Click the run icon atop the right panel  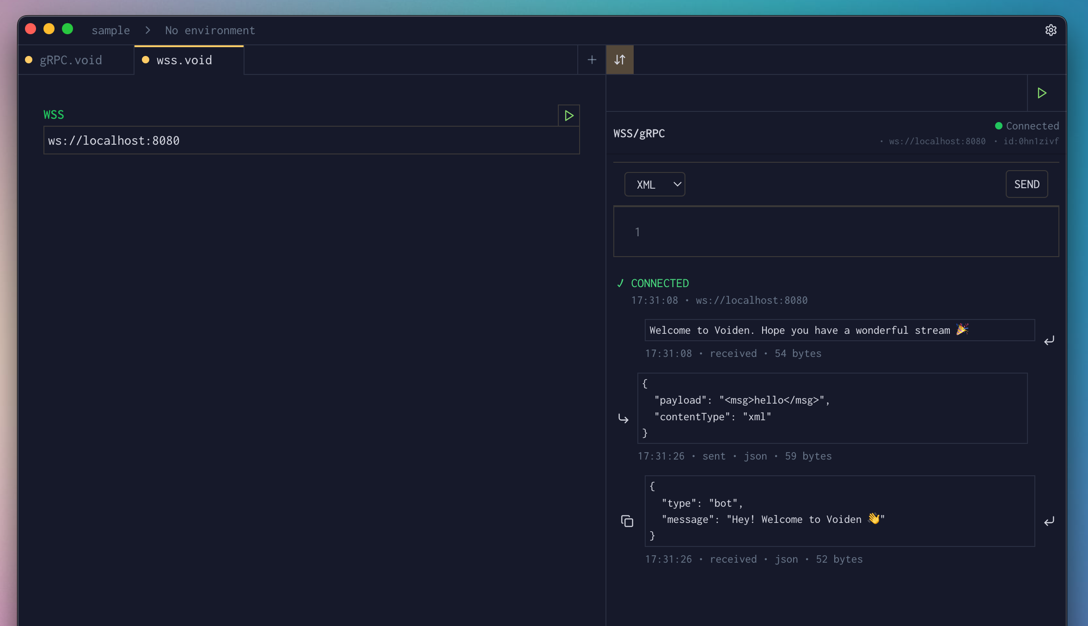1042,92
